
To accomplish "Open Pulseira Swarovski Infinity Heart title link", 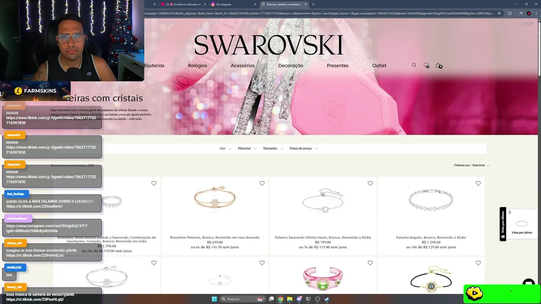I will tap(323, 237).
